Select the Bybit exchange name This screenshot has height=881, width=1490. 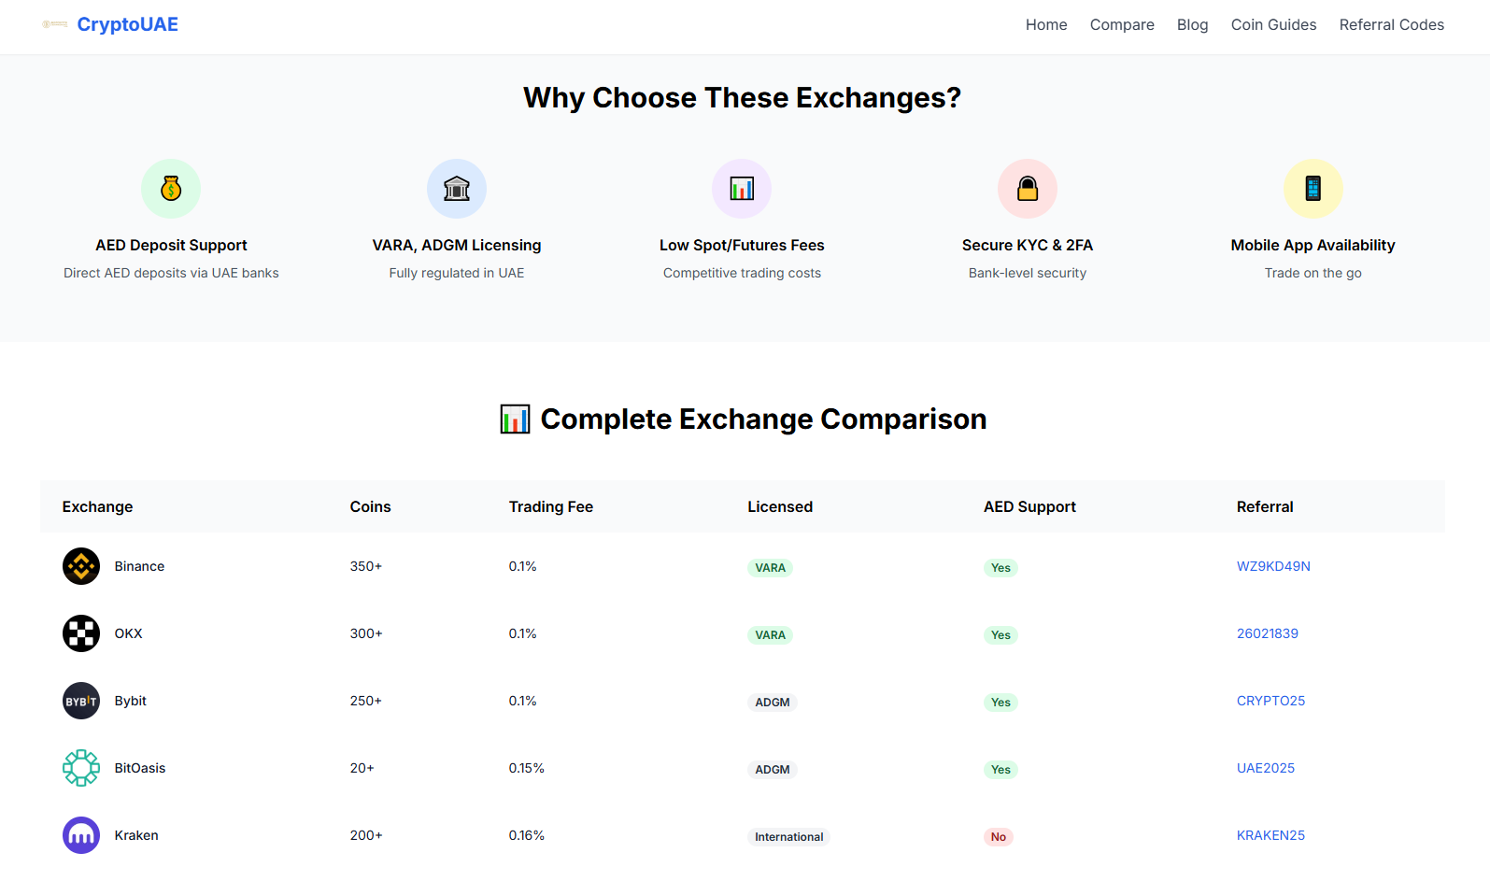130,701
